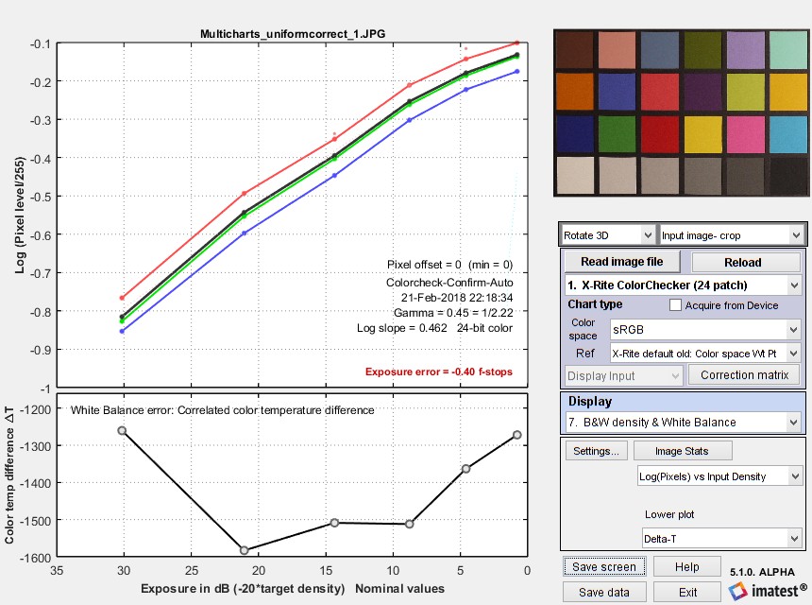The height and width of the screenshot is (605, 812).
Task: Click the Read image file button
Action: click(622, 261)
